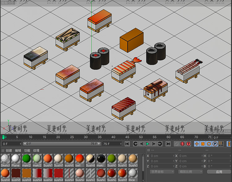Click the filmstrip icon beside the keyframe toggles
Screen dimensions: 232x182
tap(229, 144)
